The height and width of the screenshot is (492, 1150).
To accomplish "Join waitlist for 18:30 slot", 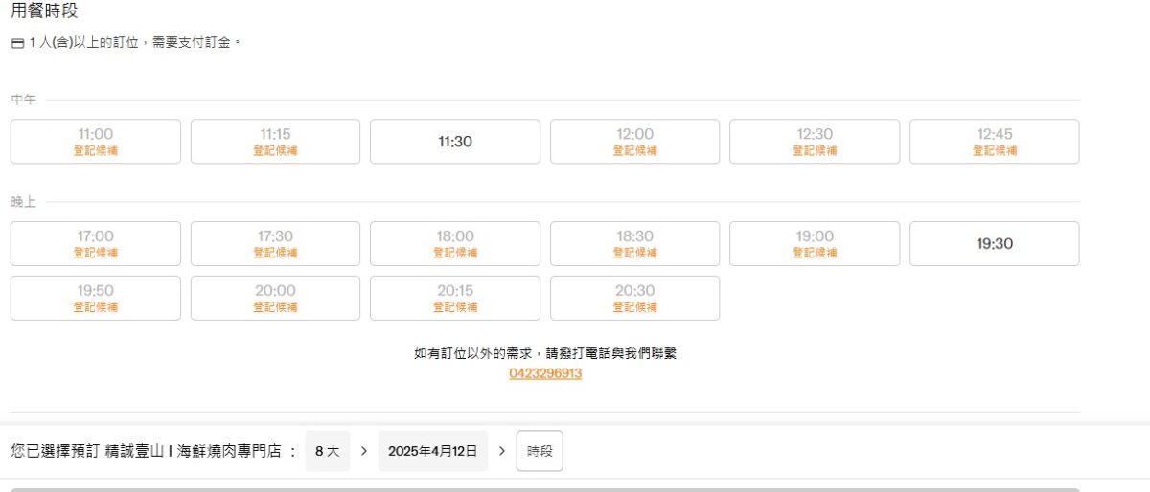I will pos(634,244).
